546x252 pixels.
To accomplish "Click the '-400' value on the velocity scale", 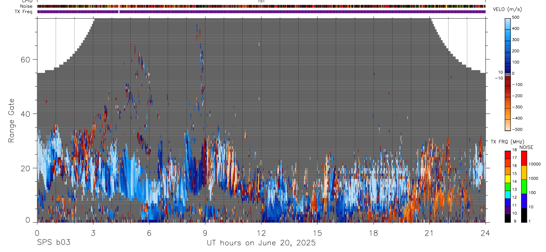I will 517,118.
